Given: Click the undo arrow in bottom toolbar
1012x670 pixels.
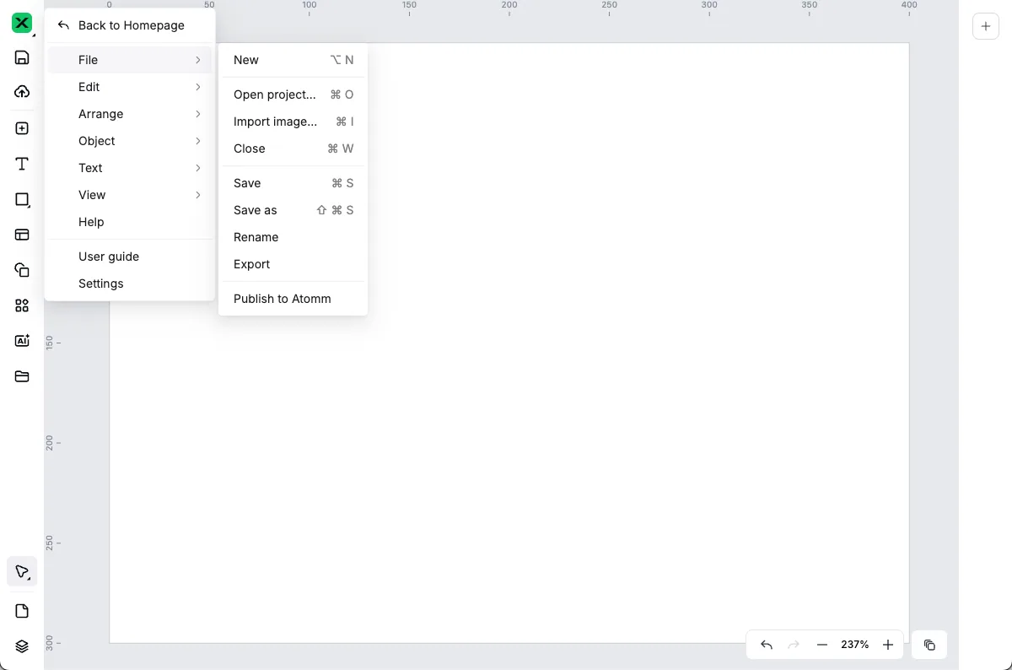Looking at the screenshot, I should pos(766,645).
